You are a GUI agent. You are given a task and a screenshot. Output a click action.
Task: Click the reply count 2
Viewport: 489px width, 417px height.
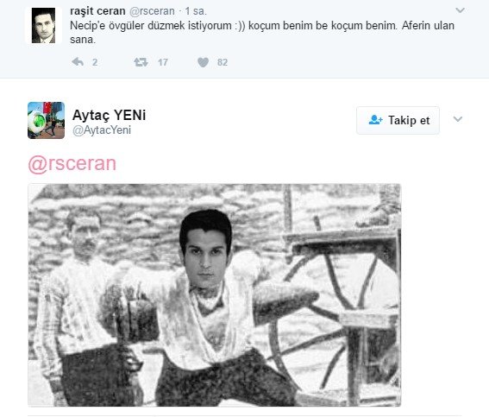click(x=95, y=62)
